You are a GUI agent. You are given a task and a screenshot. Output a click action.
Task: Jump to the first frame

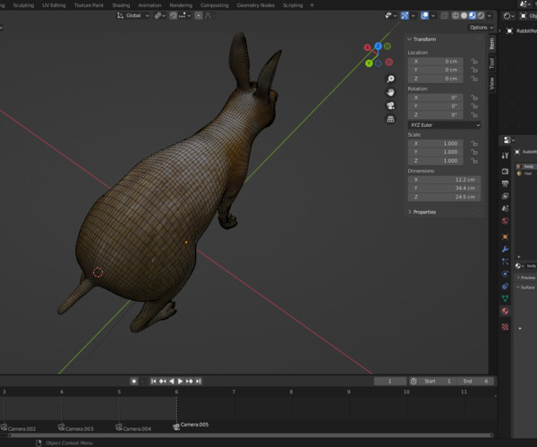tap(153, 381)
